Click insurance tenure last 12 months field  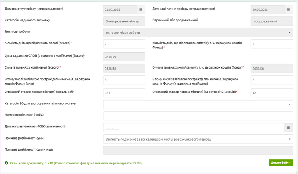click(272, 93)
